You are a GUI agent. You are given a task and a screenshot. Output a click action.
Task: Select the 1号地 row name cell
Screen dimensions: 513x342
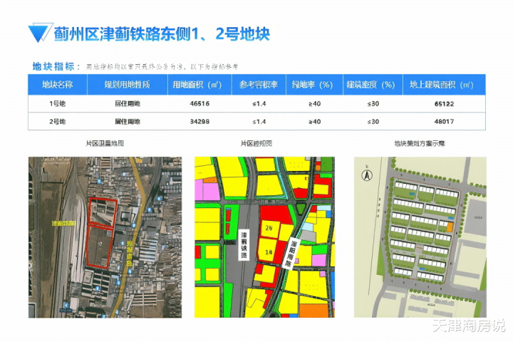(58, 104)
